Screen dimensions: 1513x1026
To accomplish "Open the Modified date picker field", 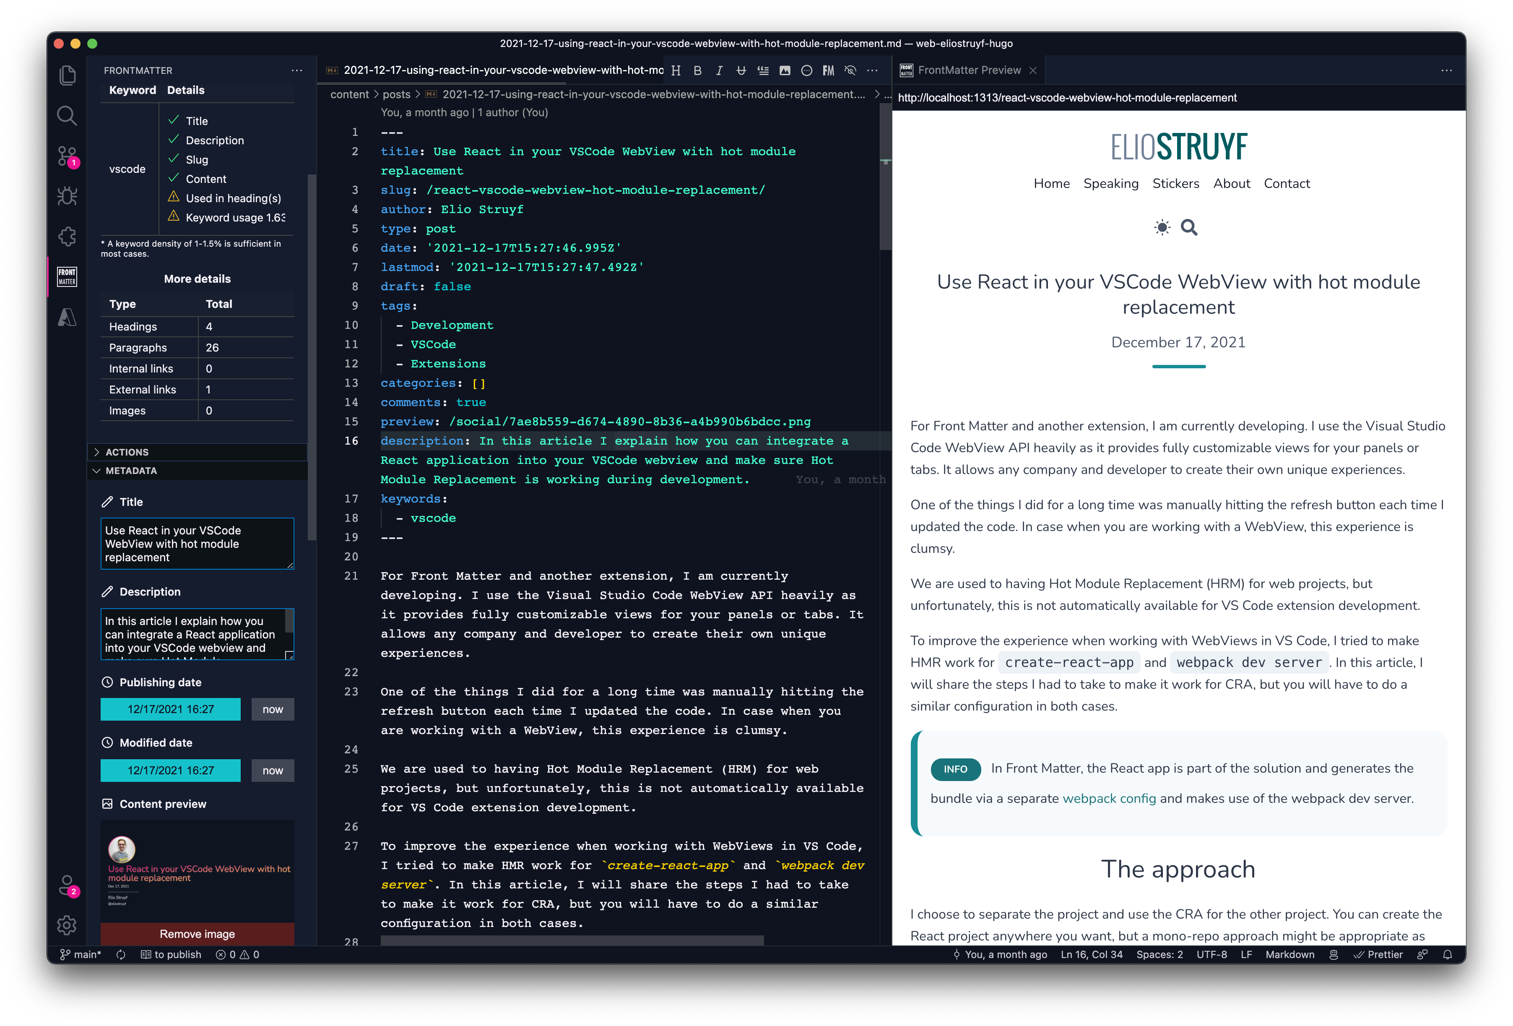I will (x=171, y=770).
